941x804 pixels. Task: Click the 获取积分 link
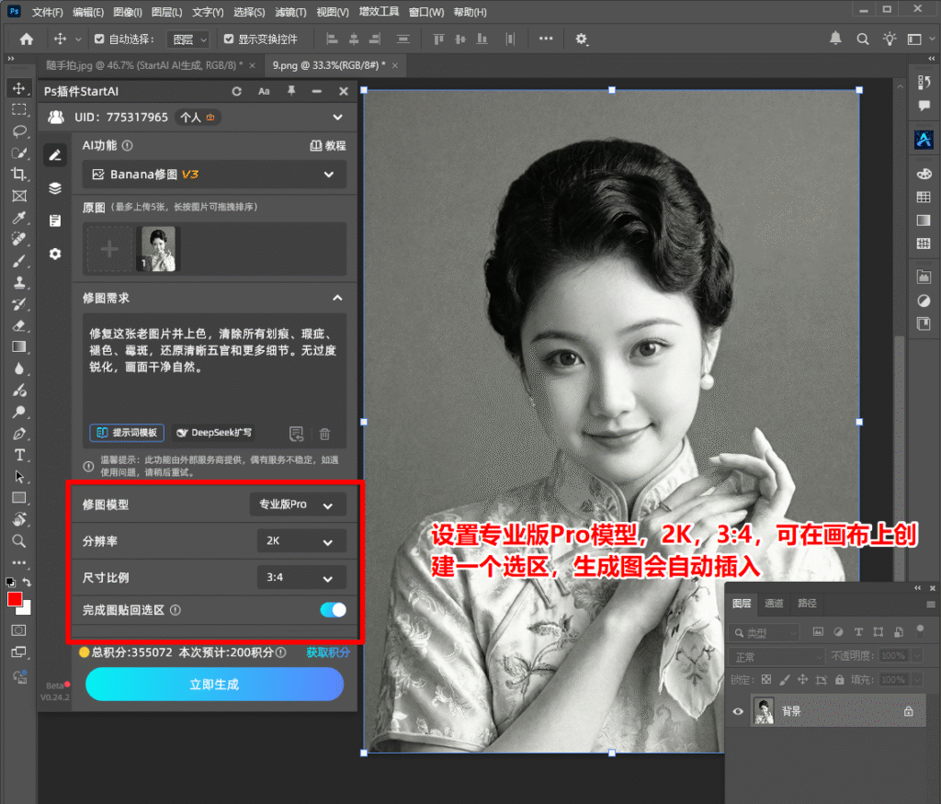328,652
